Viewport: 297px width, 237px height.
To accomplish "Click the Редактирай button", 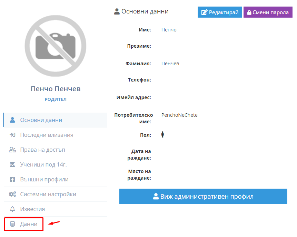I will [x=220, y=12].
